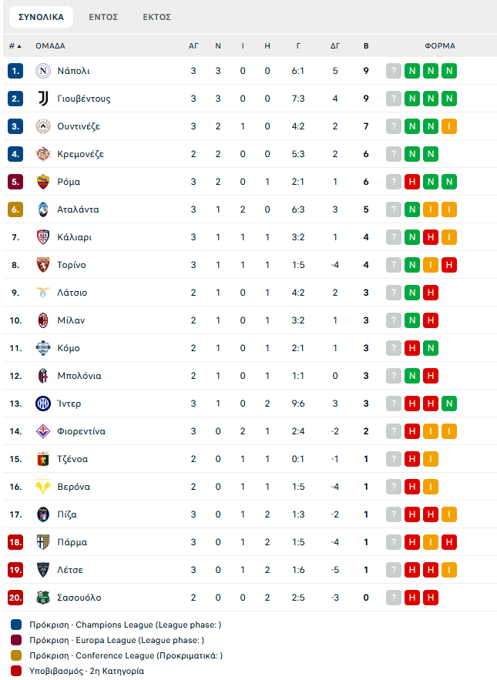
Task: Click Napoli's gray upcoming match form badge
Action: [394, 71]
